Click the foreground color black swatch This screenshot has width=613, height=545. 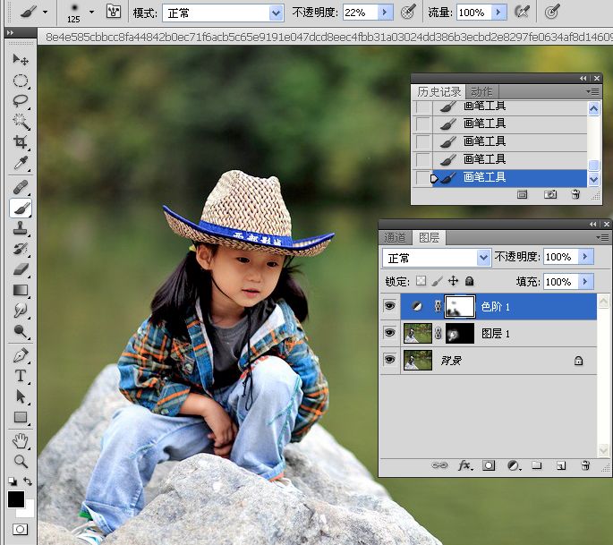tap(15, 499)
